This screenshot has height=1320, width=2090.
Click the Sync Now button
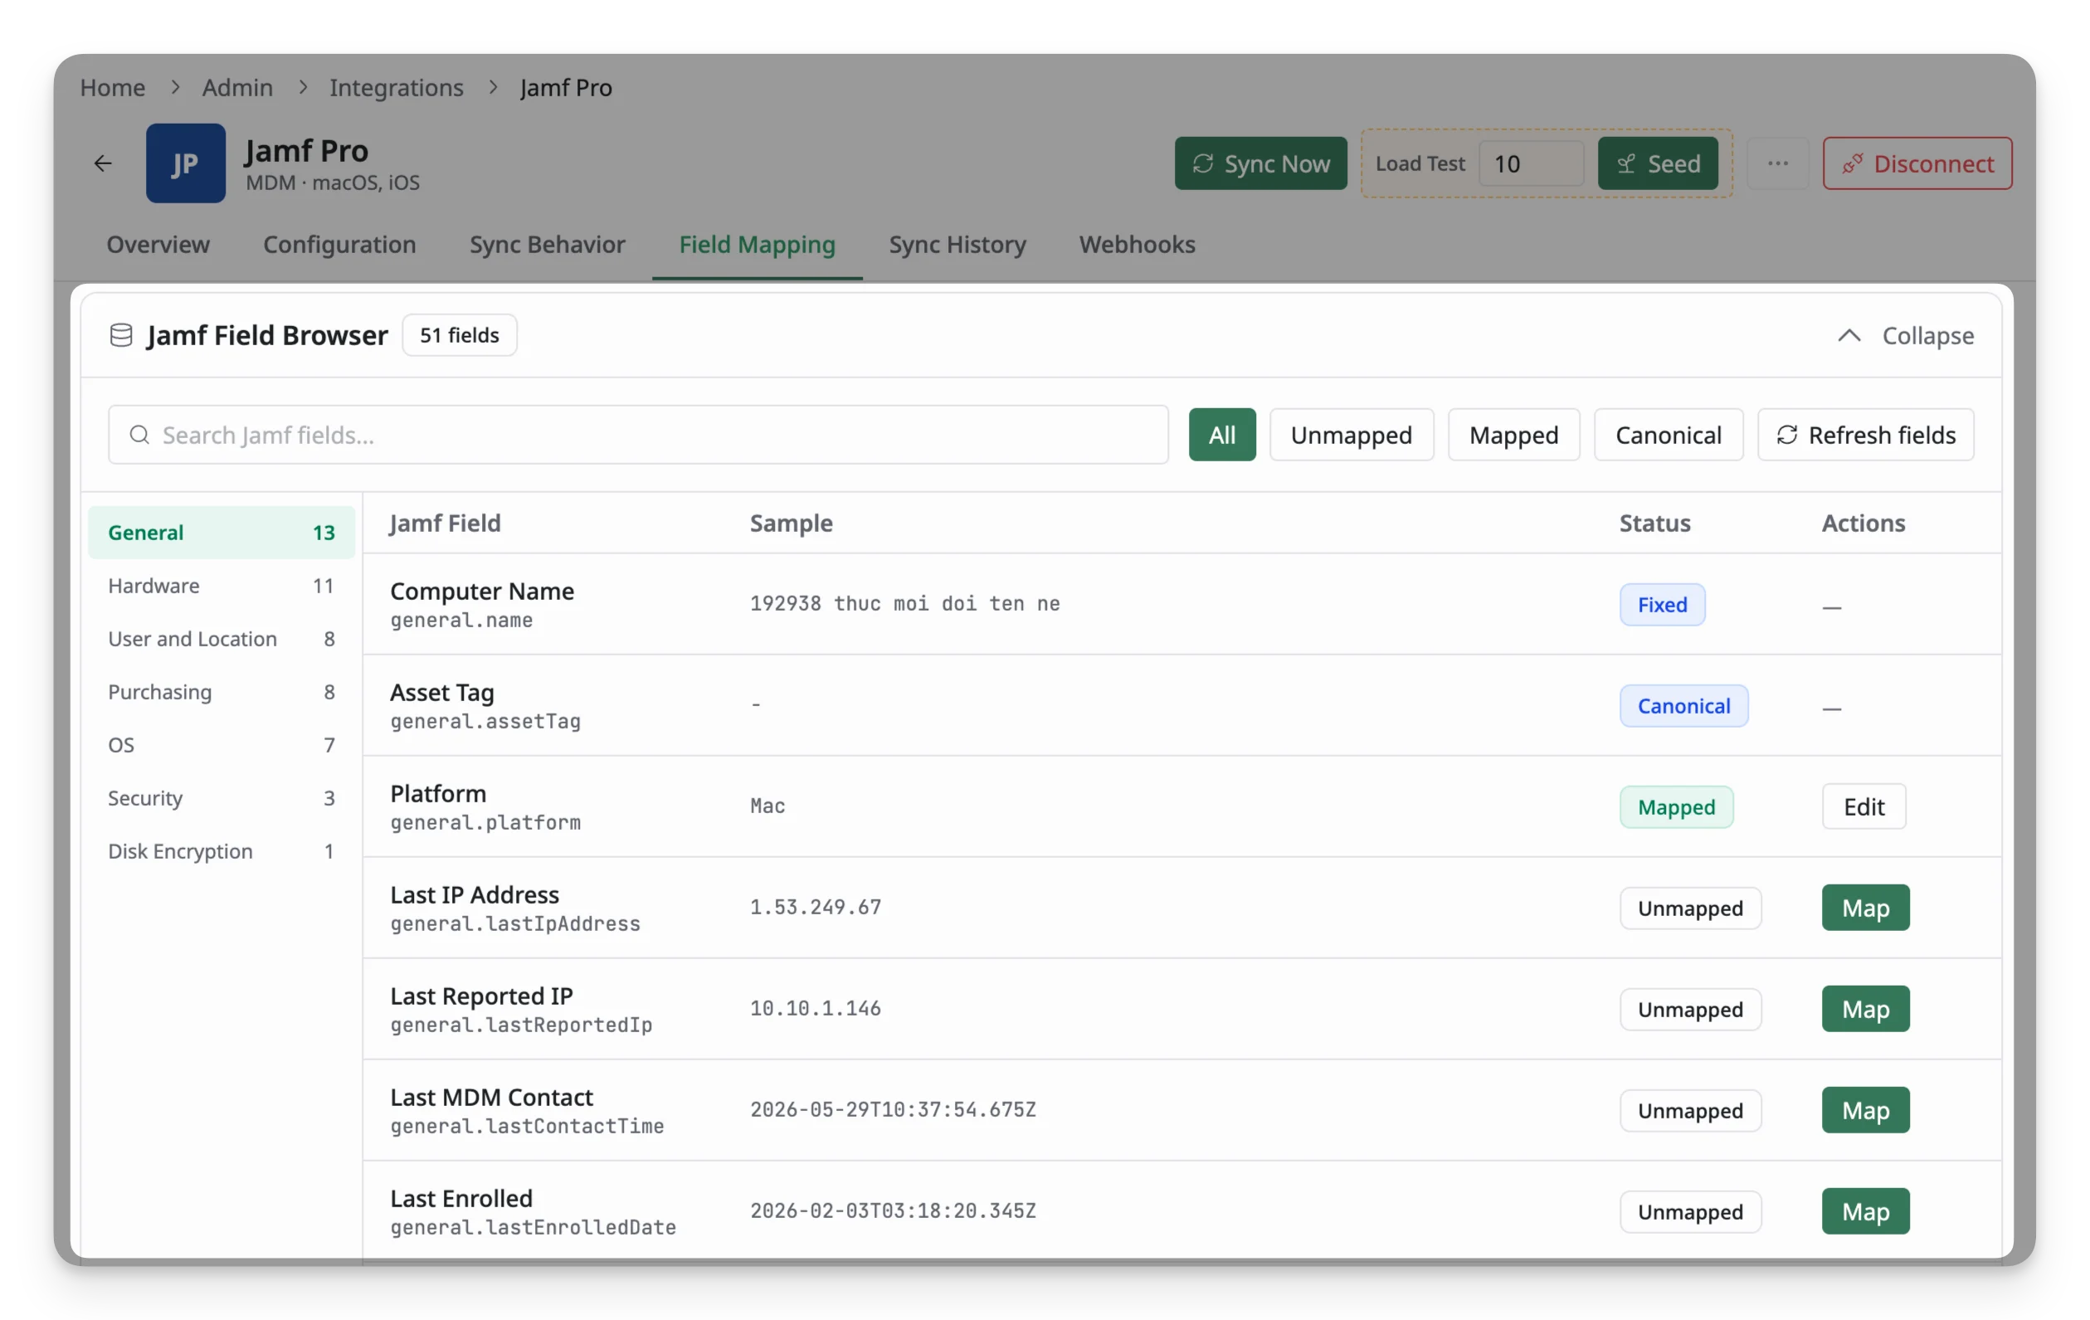1260,163
